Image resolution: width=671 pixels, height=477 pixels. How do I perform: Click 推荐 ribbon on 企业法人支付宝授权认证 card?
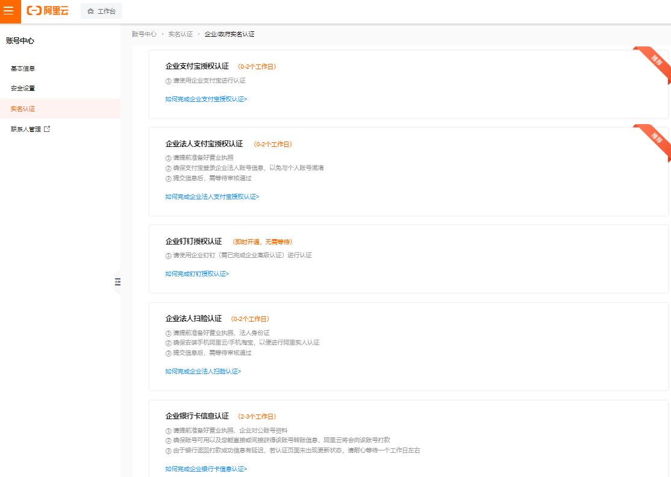[657, 139]
